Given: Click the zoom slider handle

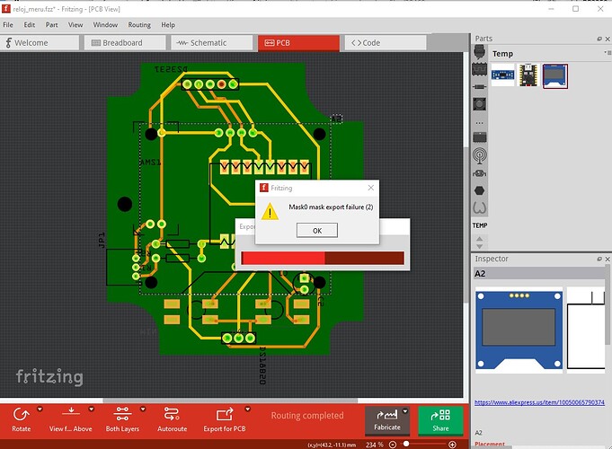Looking at the screenshot, I should pos(406,444).
